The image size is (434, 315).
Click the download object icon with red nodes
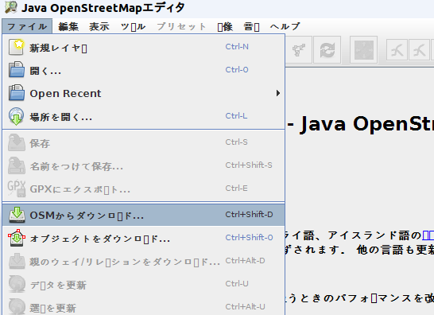coord(17,238)
